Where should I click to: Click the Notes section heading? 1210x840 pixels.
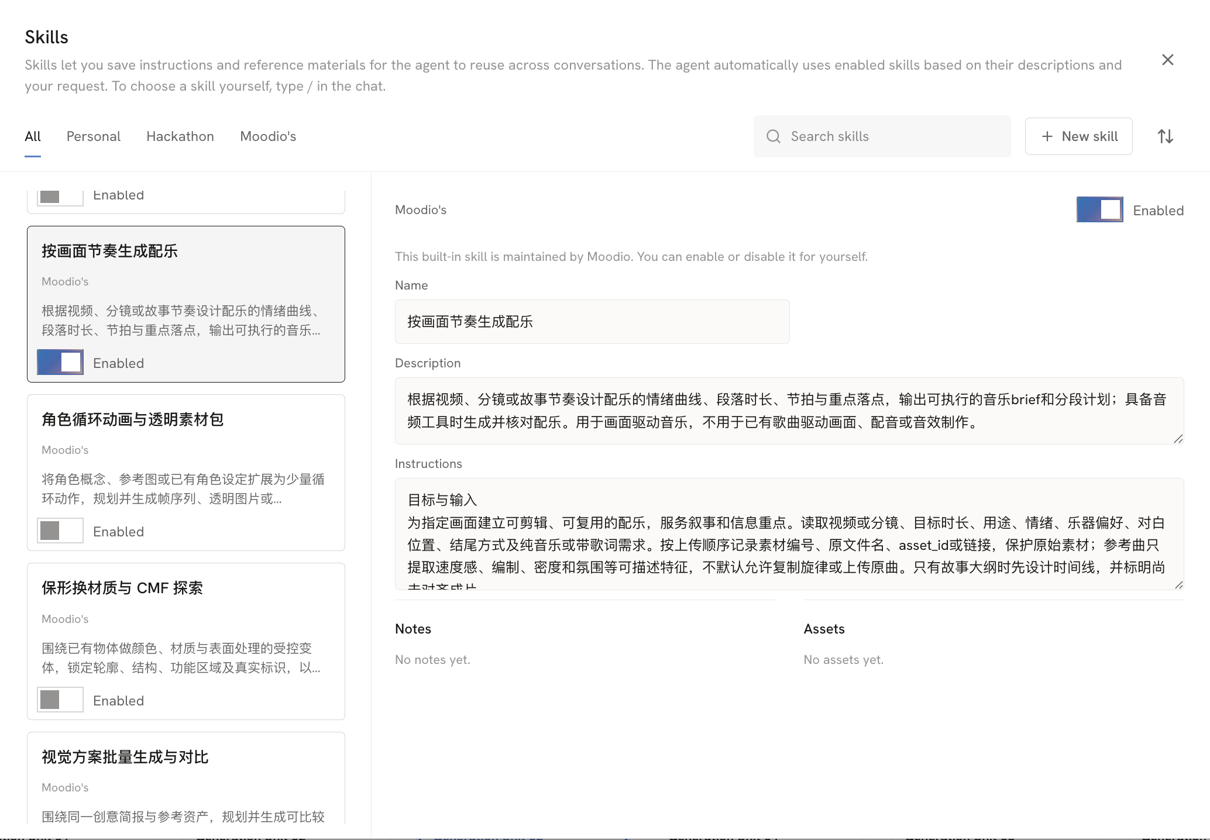click(x=413, y=629)
